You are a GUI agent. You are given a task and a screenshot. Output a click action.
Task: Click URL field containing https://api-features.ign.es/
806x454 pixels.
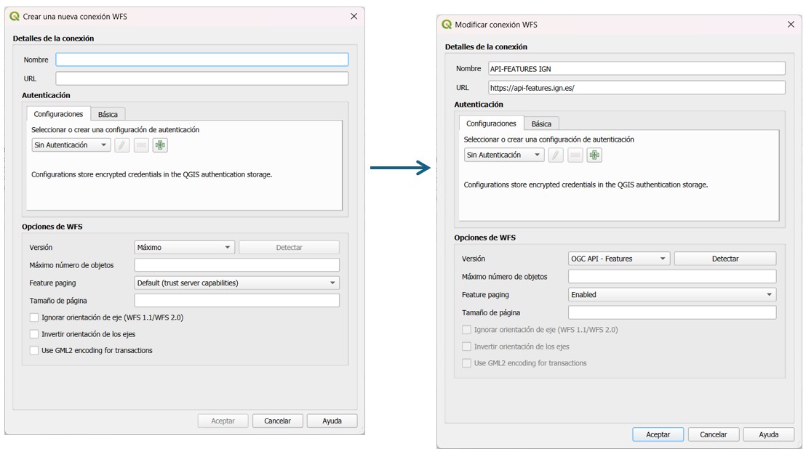pos(637,88)
